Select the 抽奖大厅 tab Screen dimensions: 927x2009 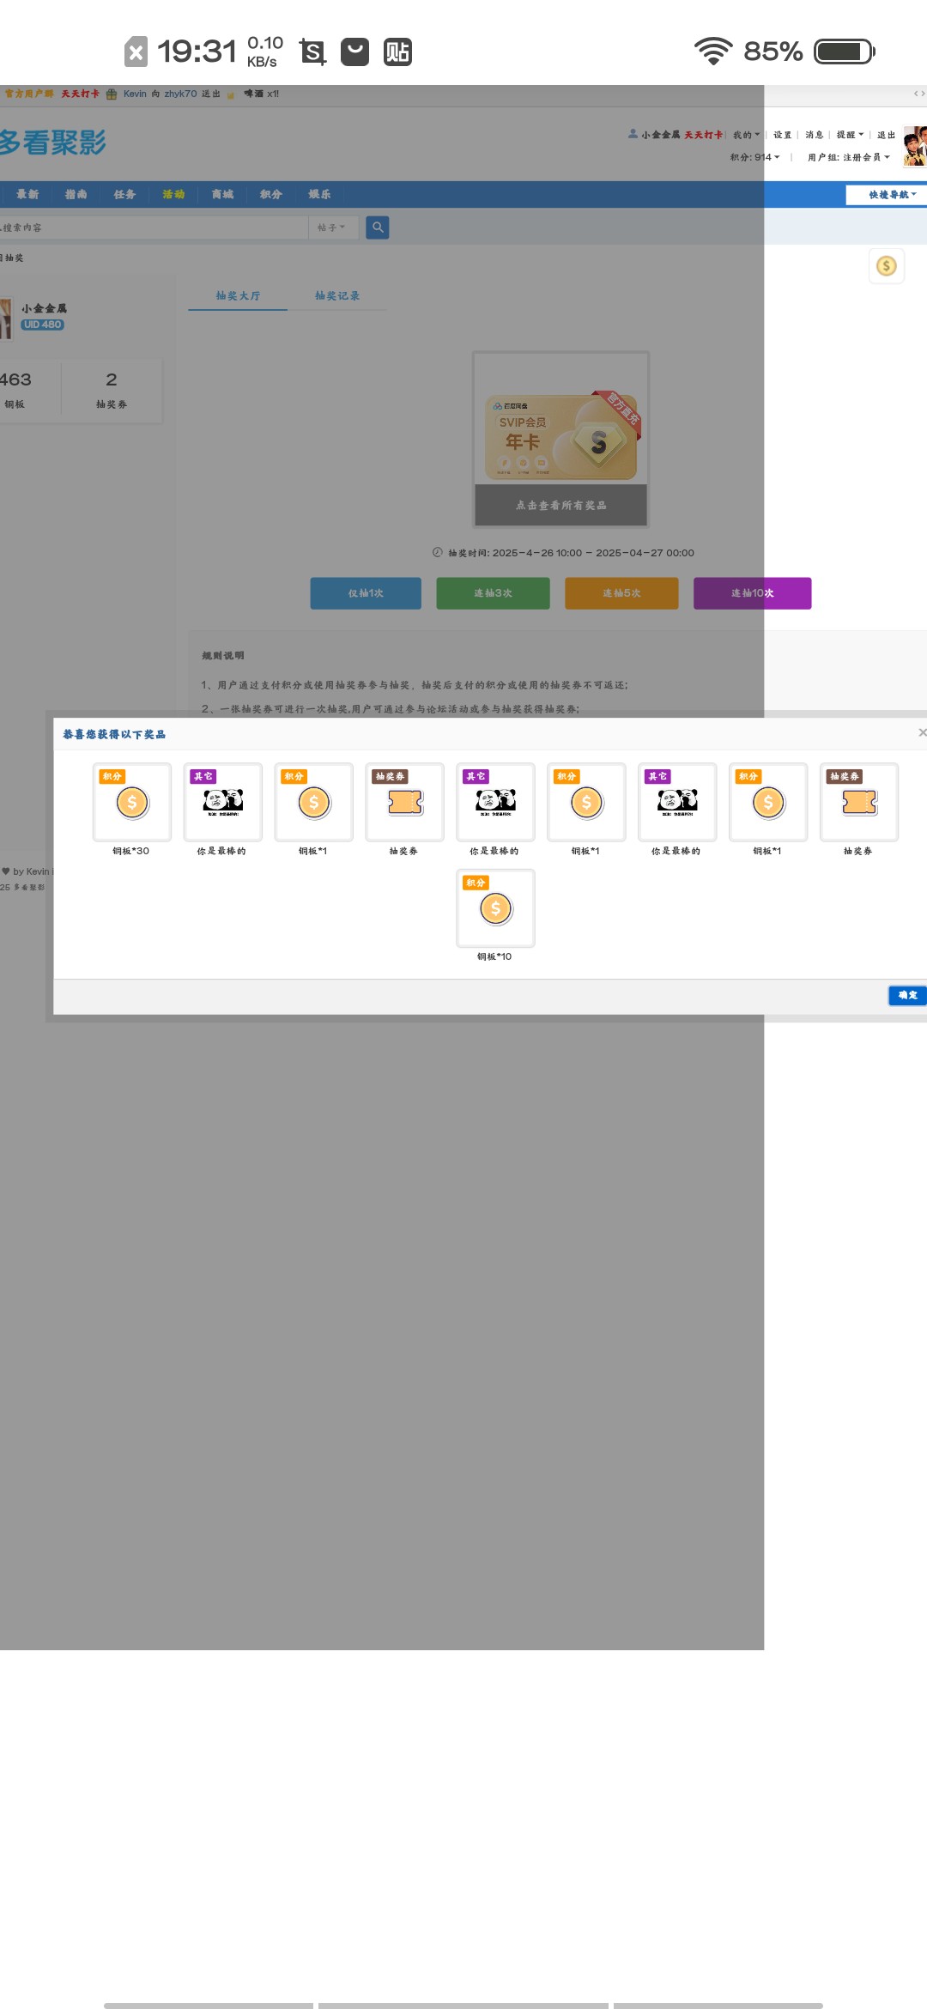click(x=238, y=296)
